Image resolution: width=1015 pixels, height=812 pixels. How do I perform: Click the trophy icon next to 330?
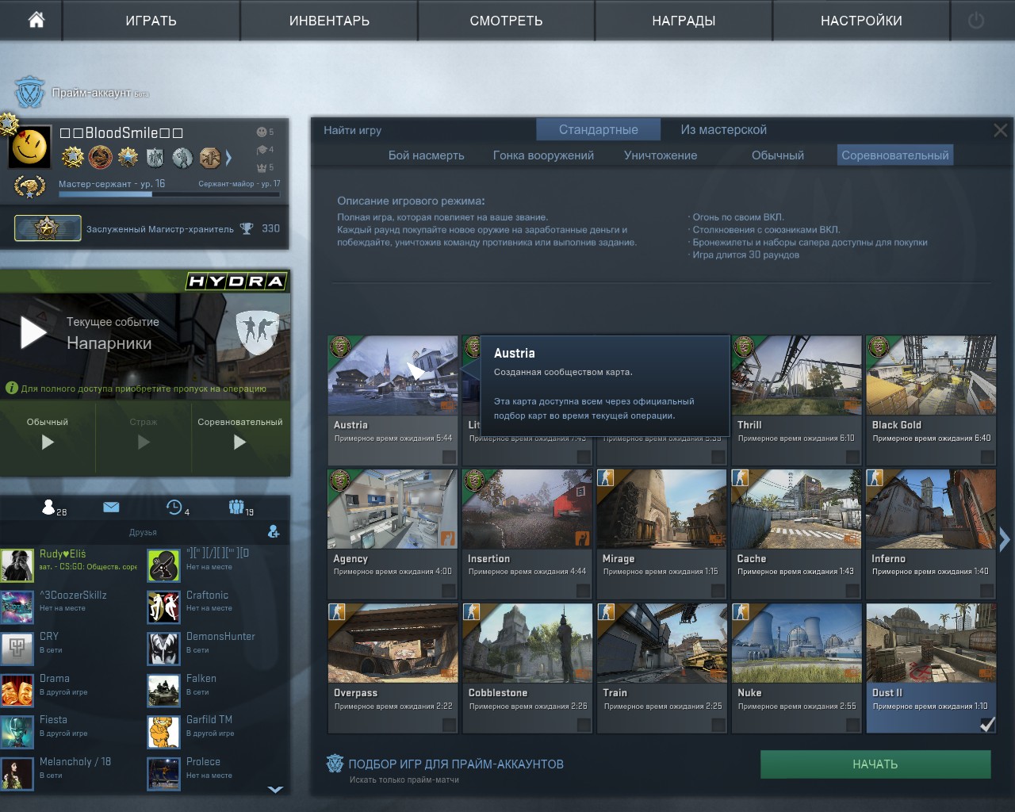tap(247, 228)
